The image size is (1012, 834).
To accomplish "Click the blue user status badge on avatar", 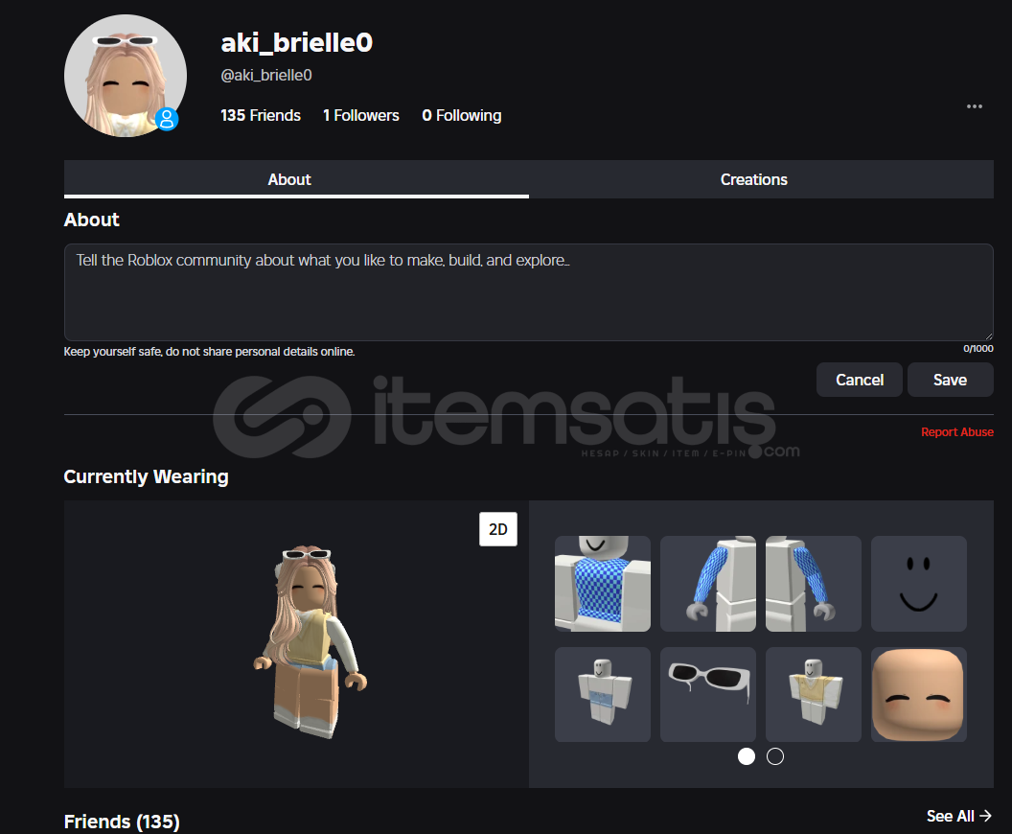I will coord(167,119).
